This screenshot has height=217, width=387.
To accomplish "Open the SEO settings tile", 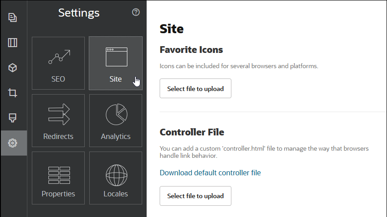I will click(x=58, y=63).
